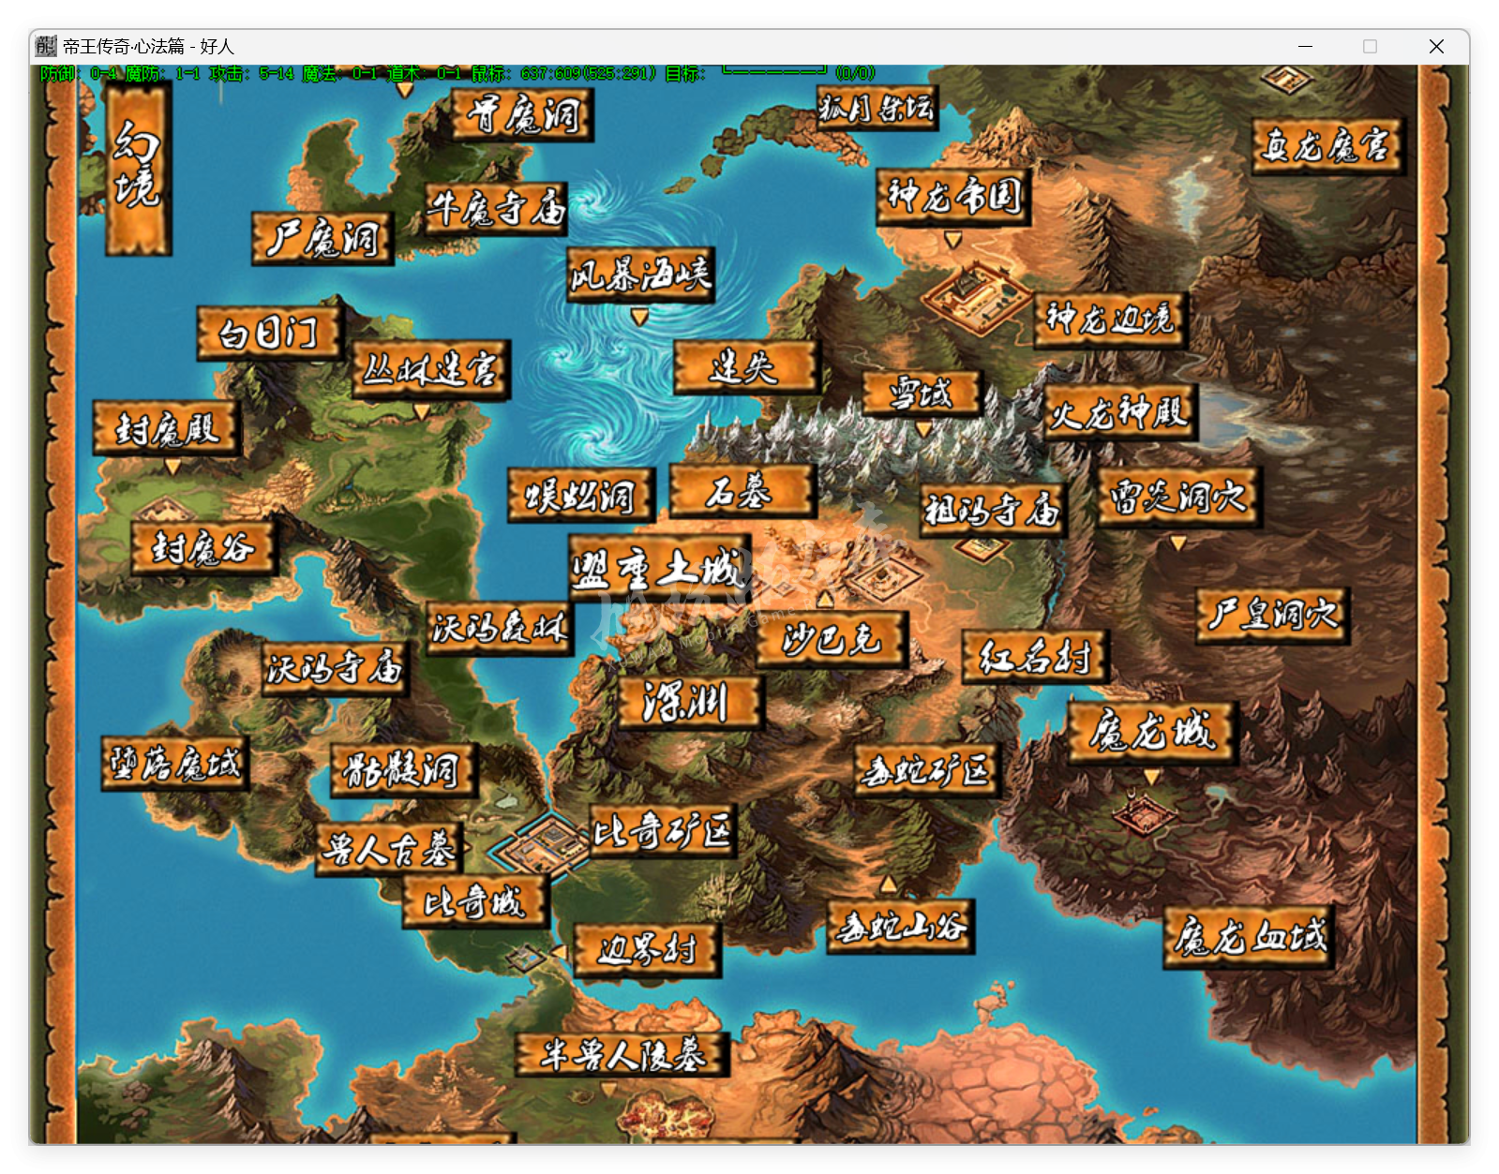Click the 祖玛寺庙 sign
This screenshot has width=1499, height=1174.
coord(993,510)
